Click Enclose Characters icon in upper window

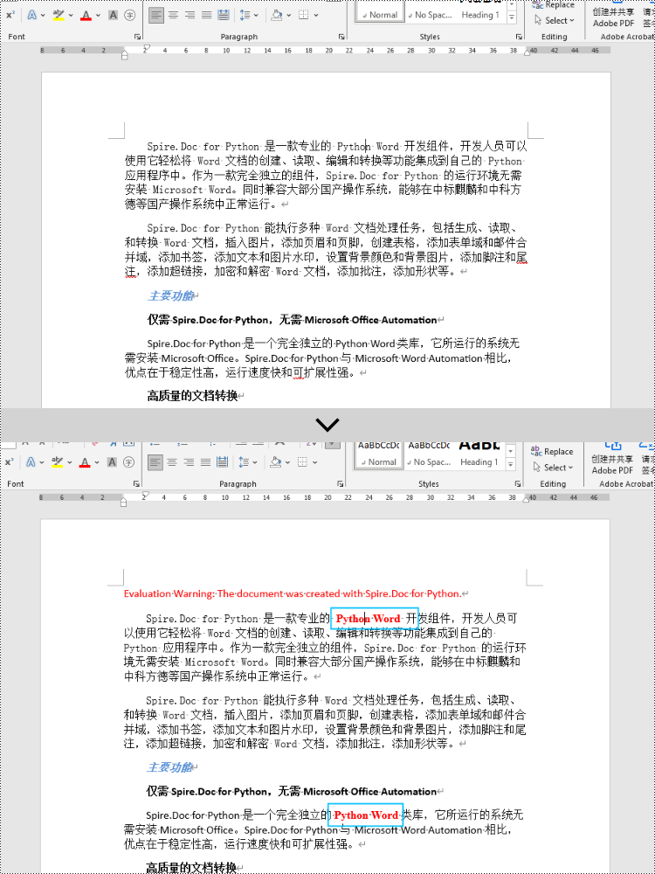pos(129,16)
